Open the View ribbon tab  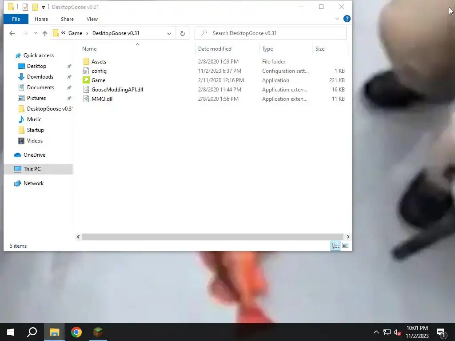pos(92,19)
